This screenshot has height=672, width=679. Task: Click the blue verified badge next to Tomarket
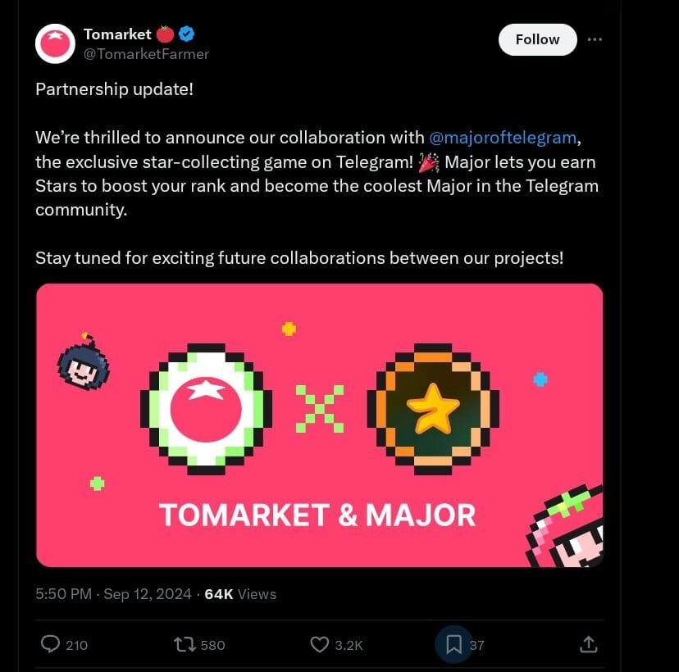187,34
